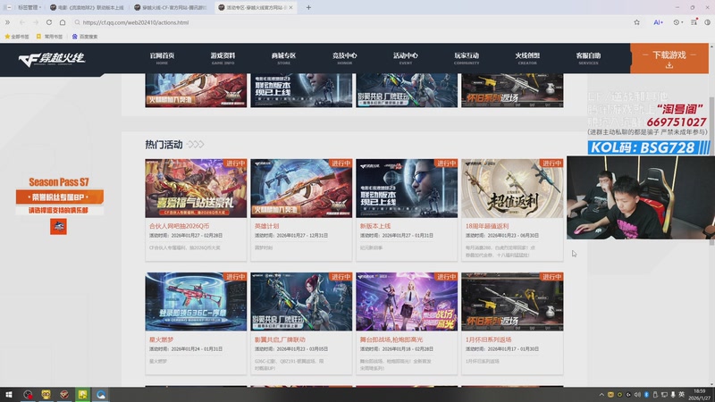Go back with the back arrow

(x=21, y=21)
